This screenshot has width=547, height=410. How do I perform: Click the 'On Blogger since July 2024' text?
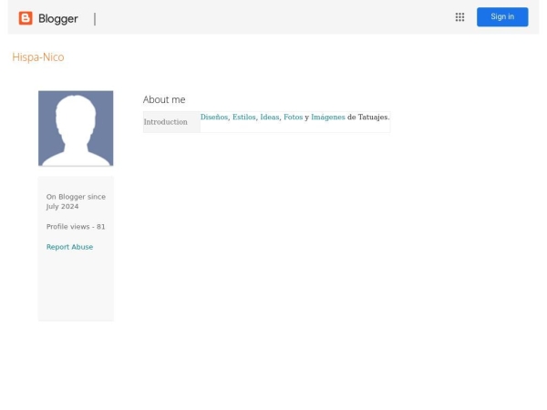pos(76,201)
